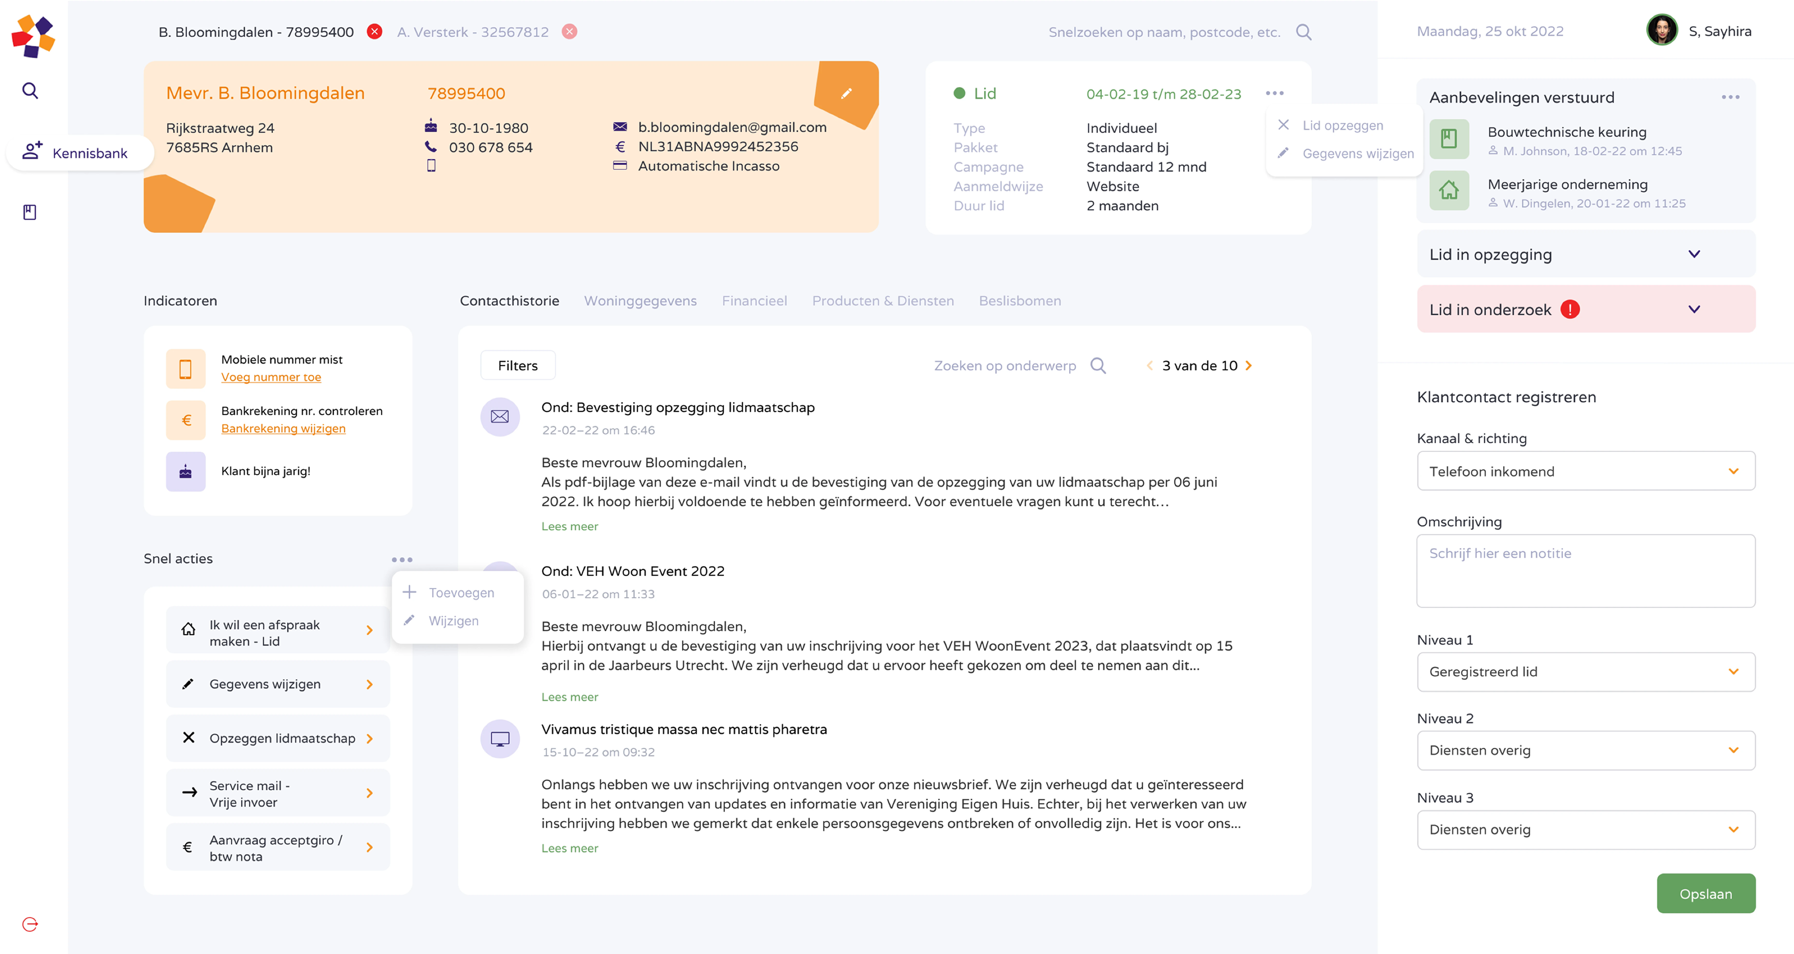Close the B. Bloomingdalen customer tab

click(x=375, y=32)
